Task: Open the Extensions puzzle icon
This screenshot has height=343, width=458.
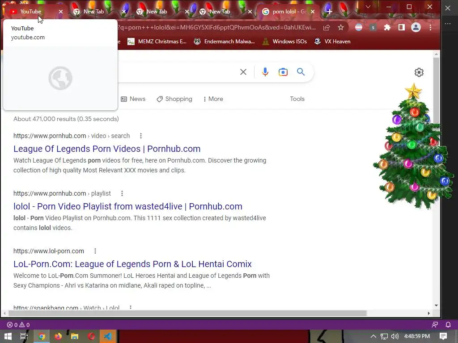Action: [x=387, y=27]
